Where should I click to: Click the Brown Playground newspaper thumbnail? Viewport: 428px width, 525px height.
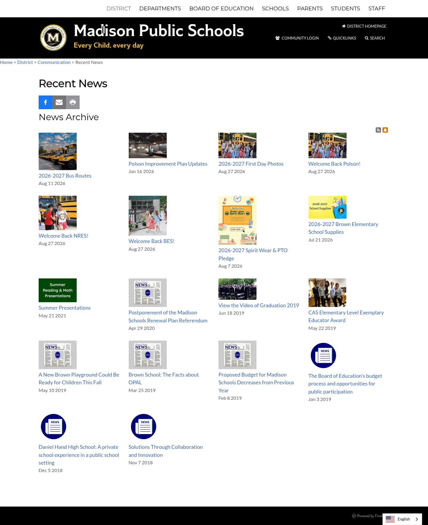coord(58,355)
